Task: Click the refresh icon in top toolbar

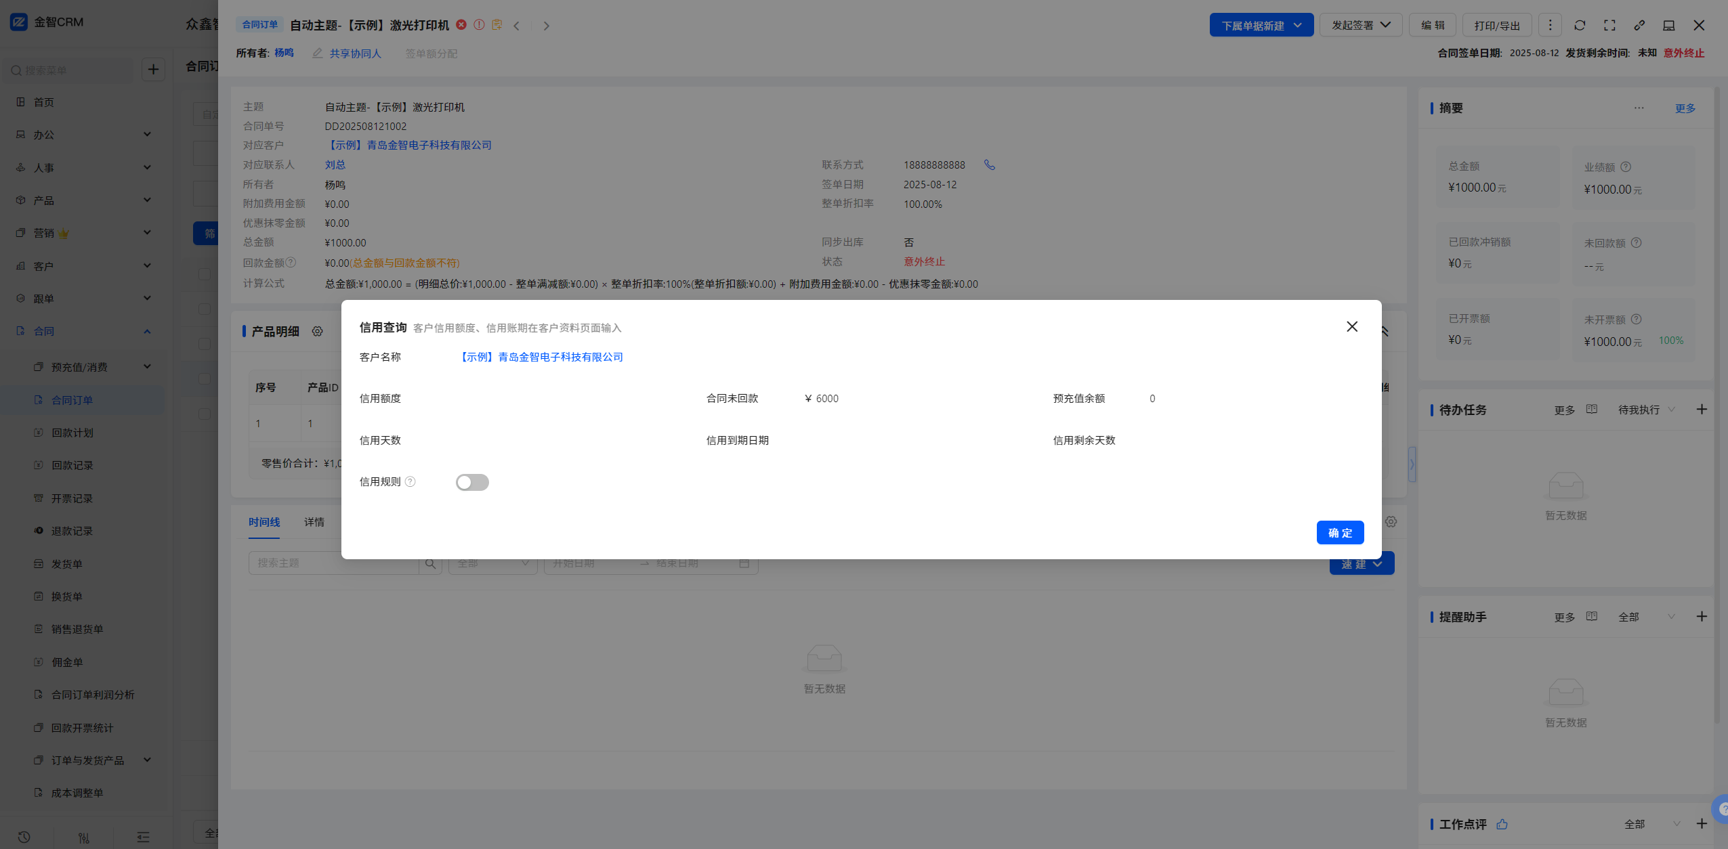Action: pos(1580,25)
